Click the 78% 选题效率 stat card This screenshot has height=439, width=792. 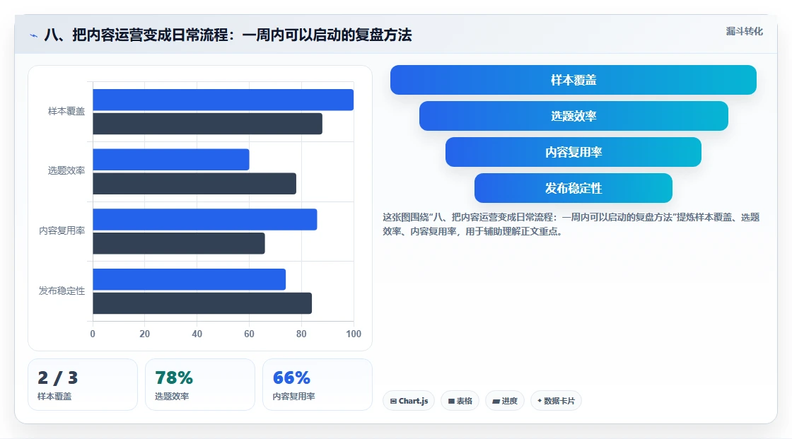pos(200,385)
